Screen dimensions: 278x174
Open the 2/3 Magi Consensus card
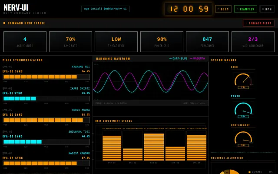coord(253,42)
